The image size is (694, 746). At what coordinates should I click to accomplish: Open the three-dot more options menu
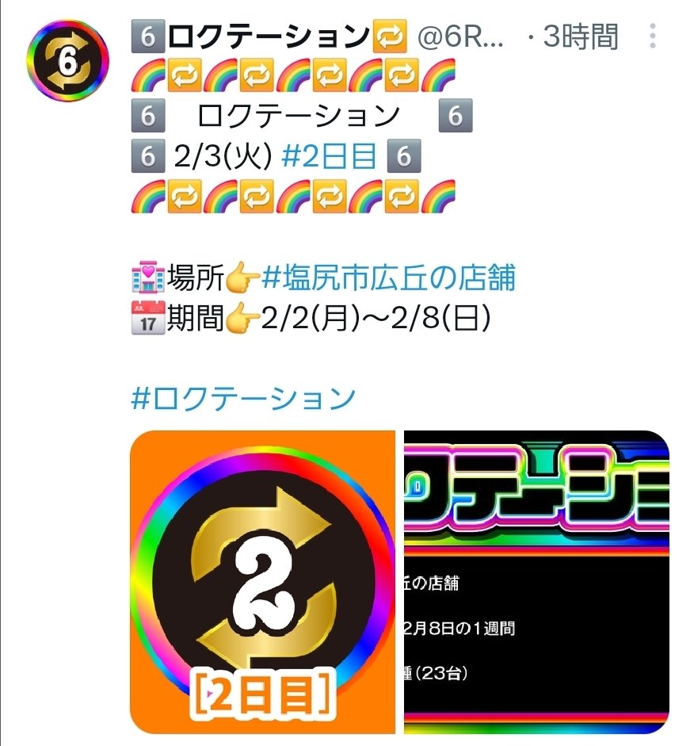tap(653, 36)
